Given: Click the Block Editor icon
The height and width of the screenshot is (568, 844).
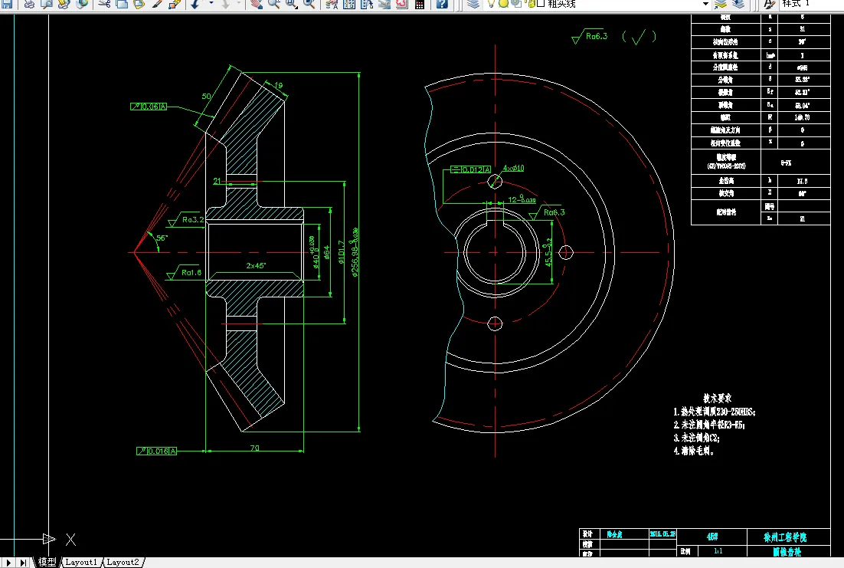Looking at the screenshot, I should click(x=175, y=5).
